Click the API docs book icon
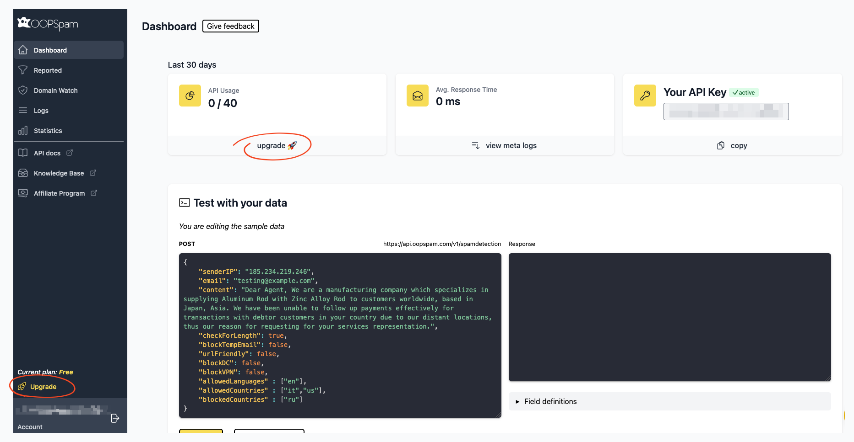This screenshot has height=442, width=854. 23,153
